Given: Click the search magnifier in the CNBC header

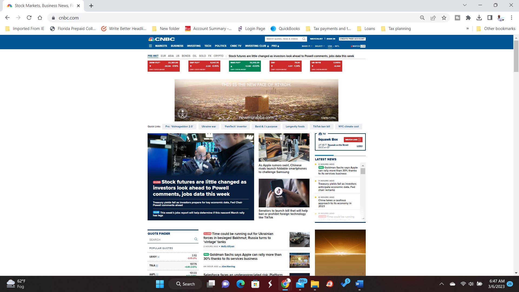Looking at the screenshot, I should [x=304, y=39].
